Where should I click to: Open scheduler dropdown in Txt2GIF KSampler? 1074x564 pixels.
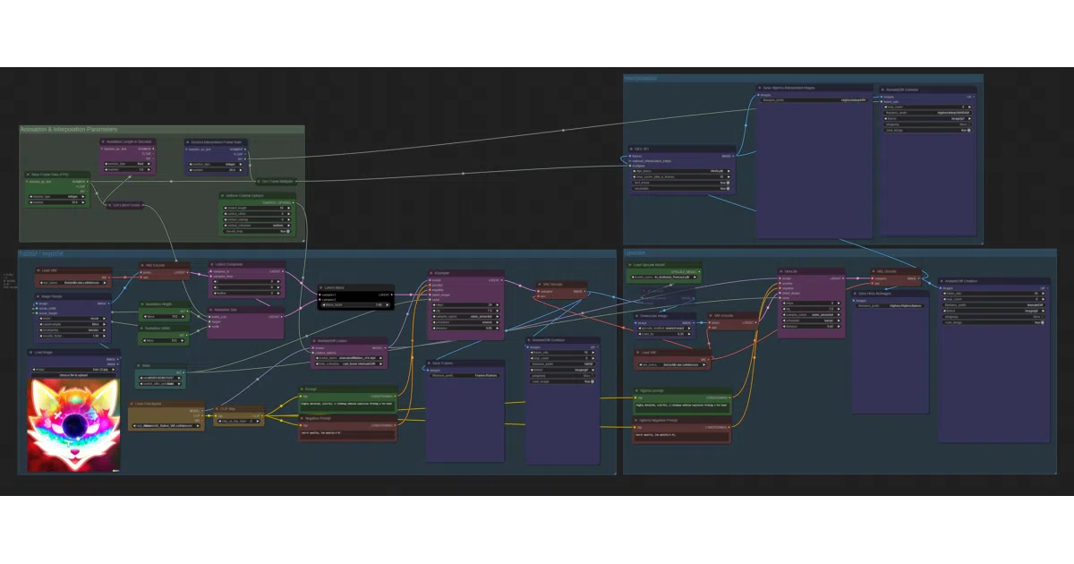point(466,322)
